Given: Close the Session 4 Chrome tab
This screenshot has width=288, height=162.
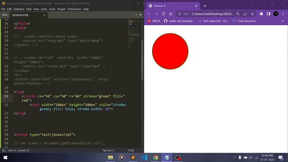Looking at the screenshot, I should [196, 6].
